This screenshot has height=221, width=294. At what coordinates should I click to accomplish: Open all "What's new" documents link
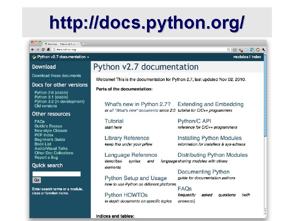coord(134,110)
